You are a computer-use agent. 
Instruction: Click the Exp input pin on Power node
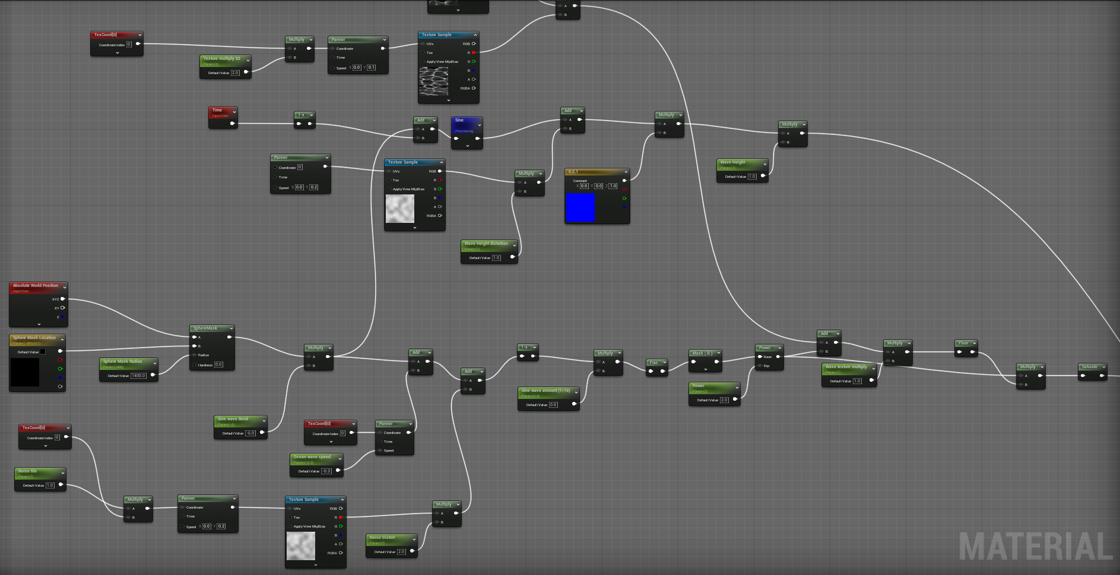coord(760,366)
